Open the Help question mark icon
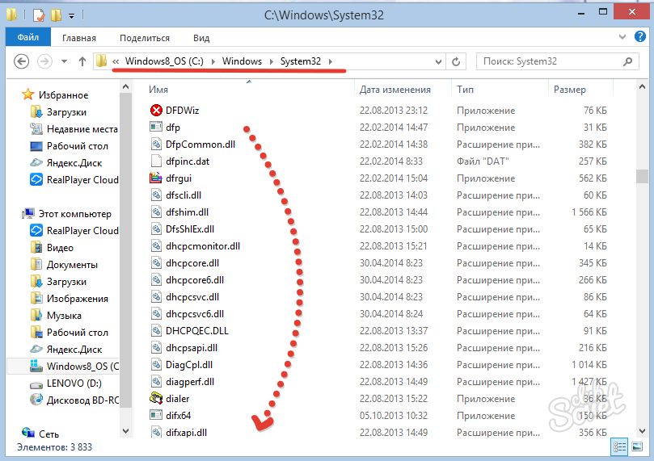This screenshot has width=654, height=461. (x=639, y=36)
